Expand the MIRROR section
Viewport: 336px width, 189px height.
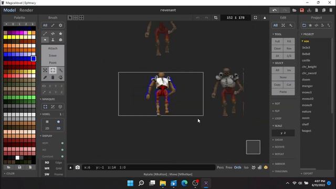(x=279, y=164)
